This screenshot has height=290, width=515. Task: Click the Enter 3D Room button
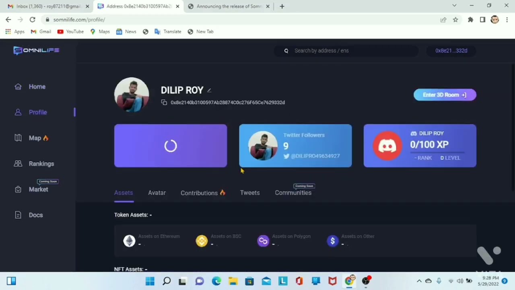click(x=445, y=95)
